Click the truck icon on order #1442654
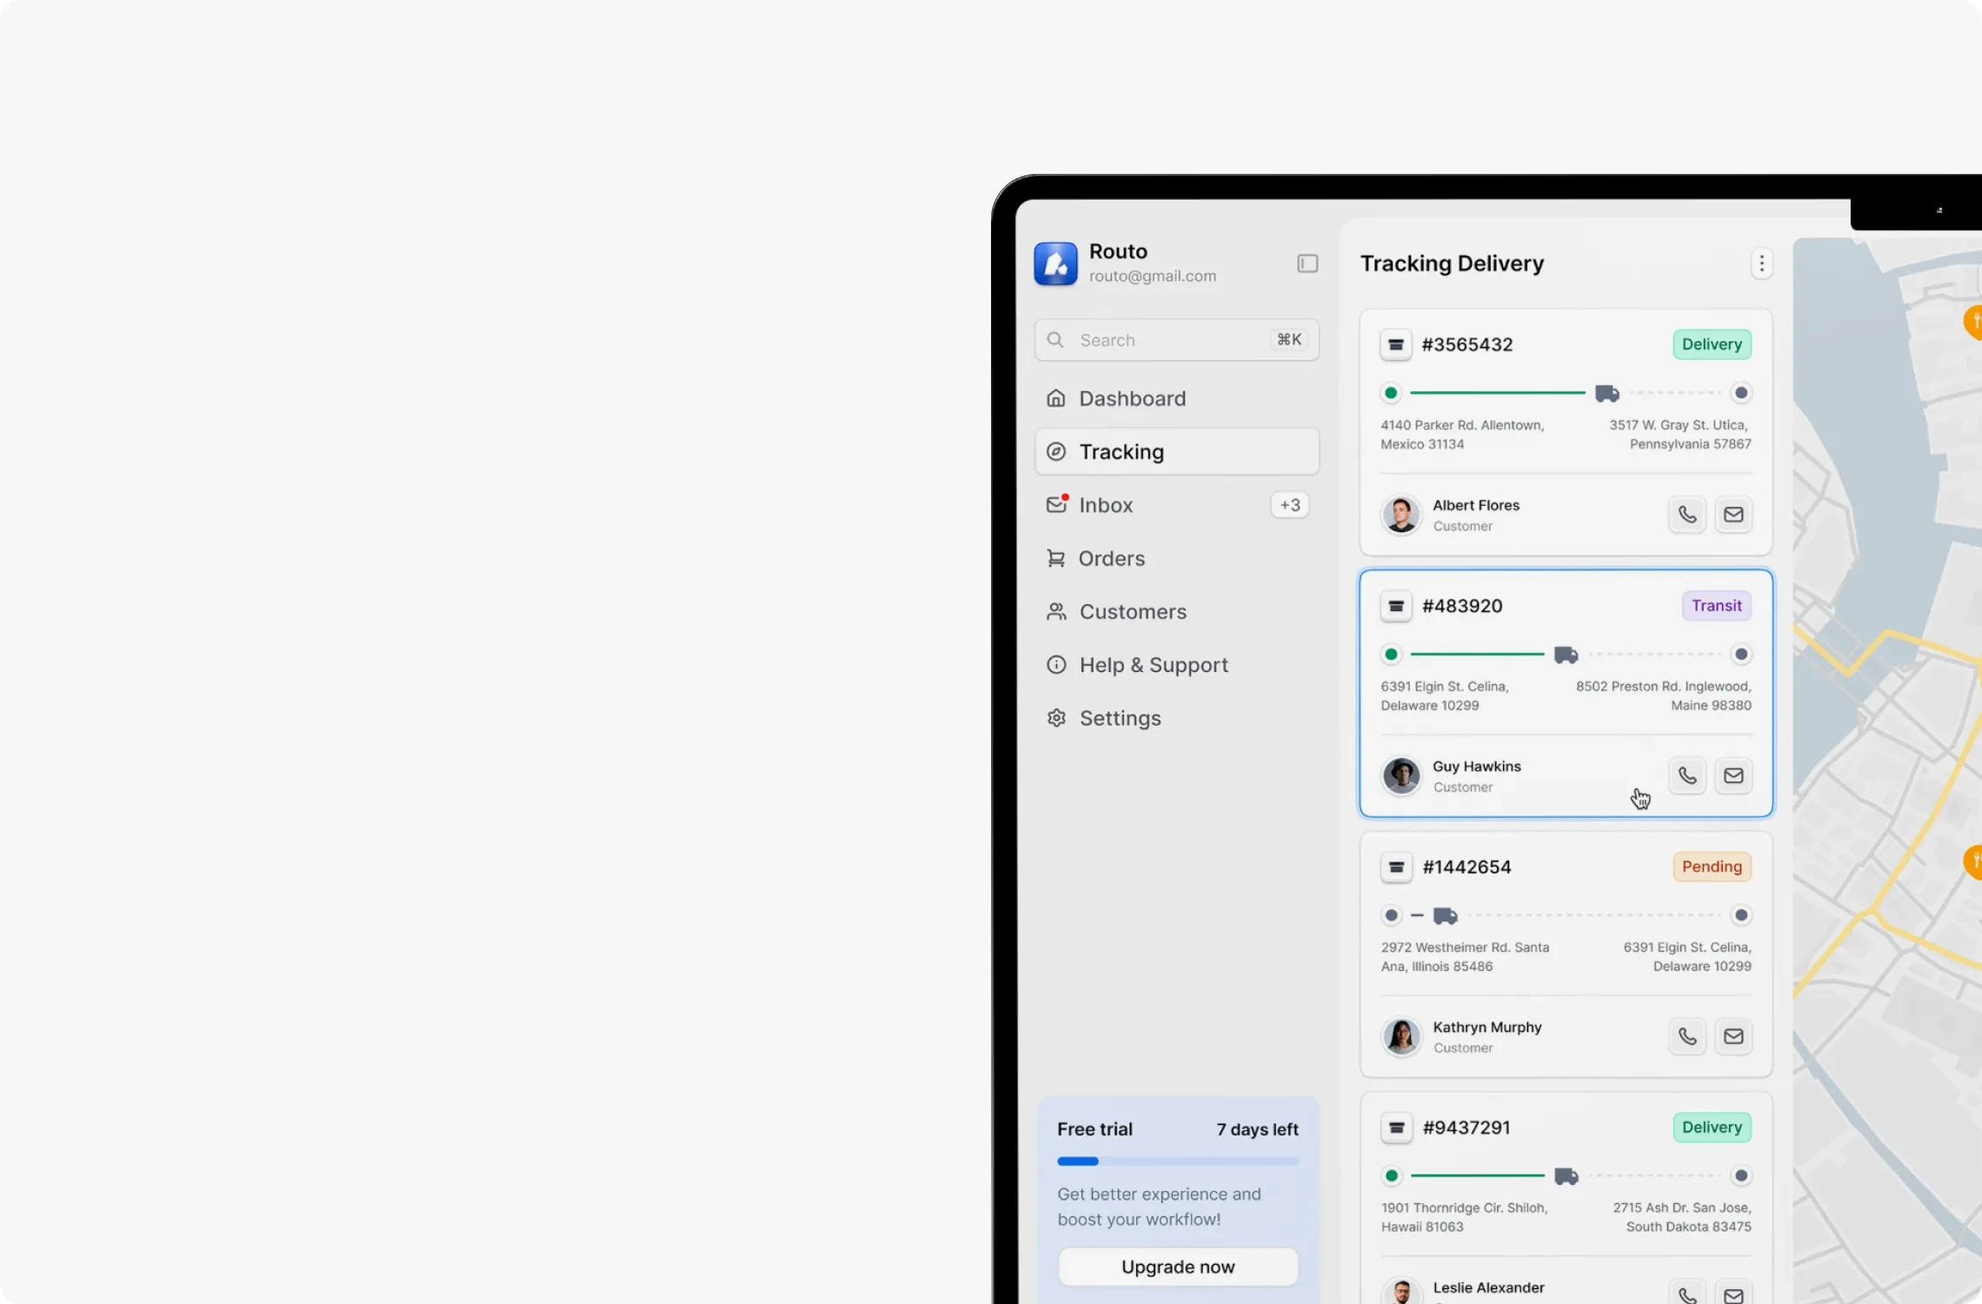 click(1445, 915)
